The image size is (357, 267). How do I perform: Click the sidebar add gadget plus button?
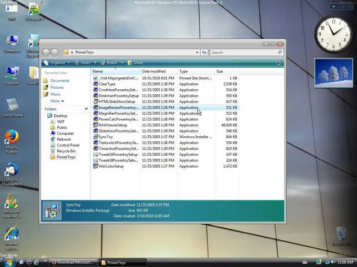[x=333, y=6]
